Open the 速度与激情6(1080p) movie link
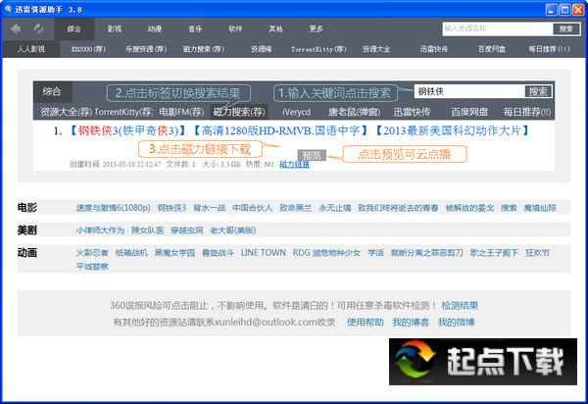Viewport: 588px width, 404px height. (x=112, y=208)
